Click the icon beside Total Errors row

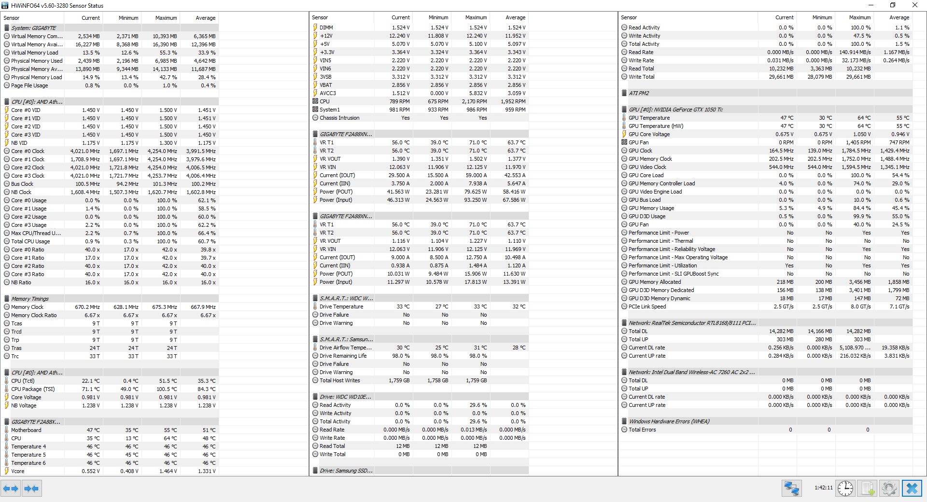click(624, 430)
